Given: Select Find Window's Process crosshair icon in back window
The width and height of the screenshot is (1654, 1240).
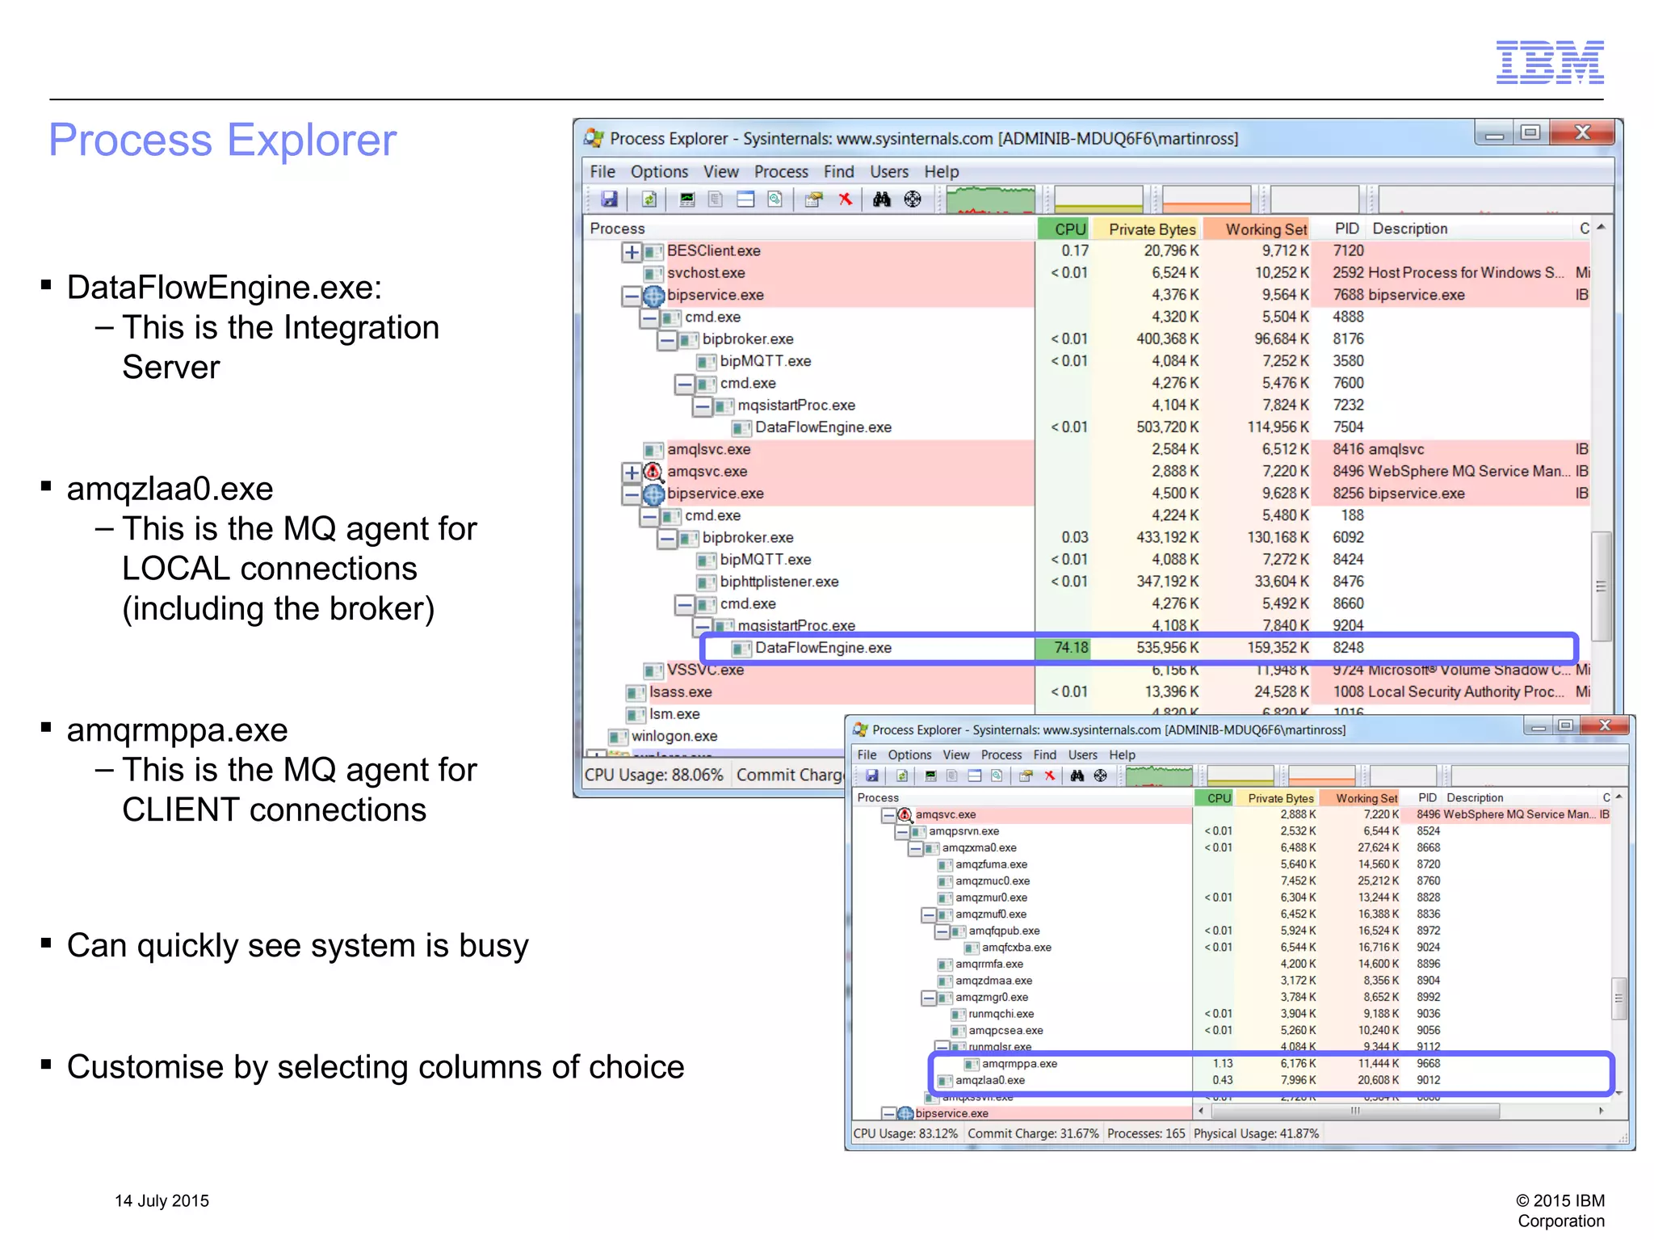Looking at the screenshot, I should pos(913,200).
